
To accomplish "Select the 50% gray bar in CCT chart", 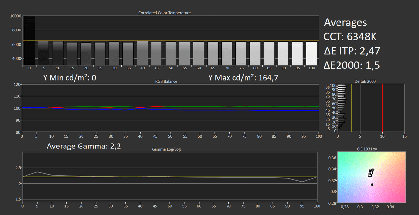I will (x=171, y=53).
